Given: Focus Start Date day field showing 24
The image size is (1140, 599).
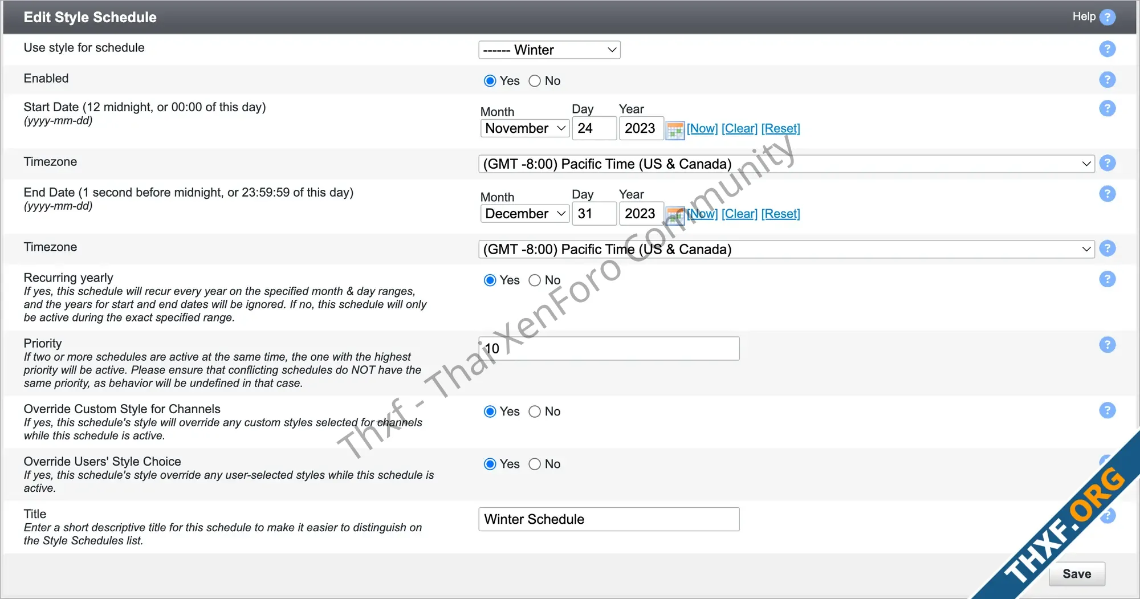Looking at the screenshot, I should click(595, 128).
